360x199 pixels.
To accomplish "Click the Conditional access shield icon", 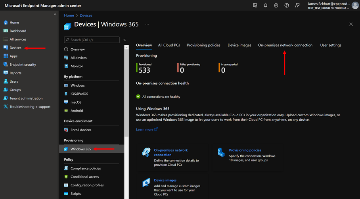I will (x=66, y=176).
